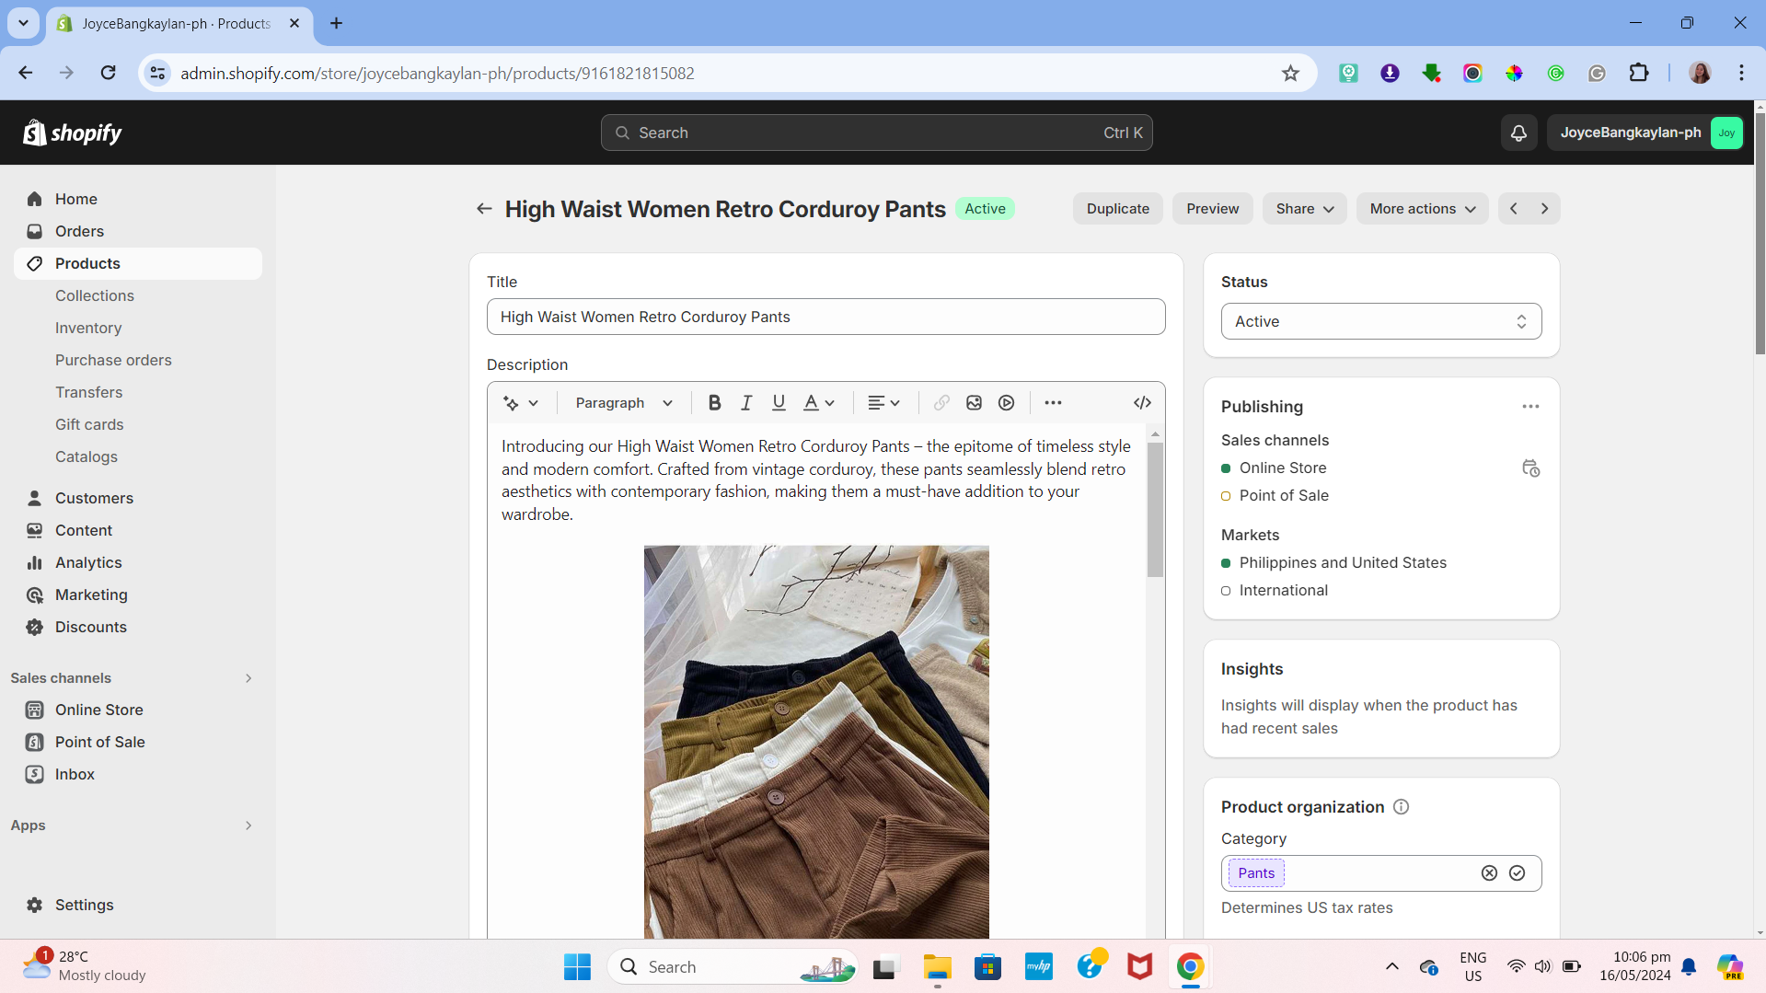Image resolution: width=1766 pixels, height=993 pixels.
Task: Open the Status Active dropdown
Action: pos(1380,321)
